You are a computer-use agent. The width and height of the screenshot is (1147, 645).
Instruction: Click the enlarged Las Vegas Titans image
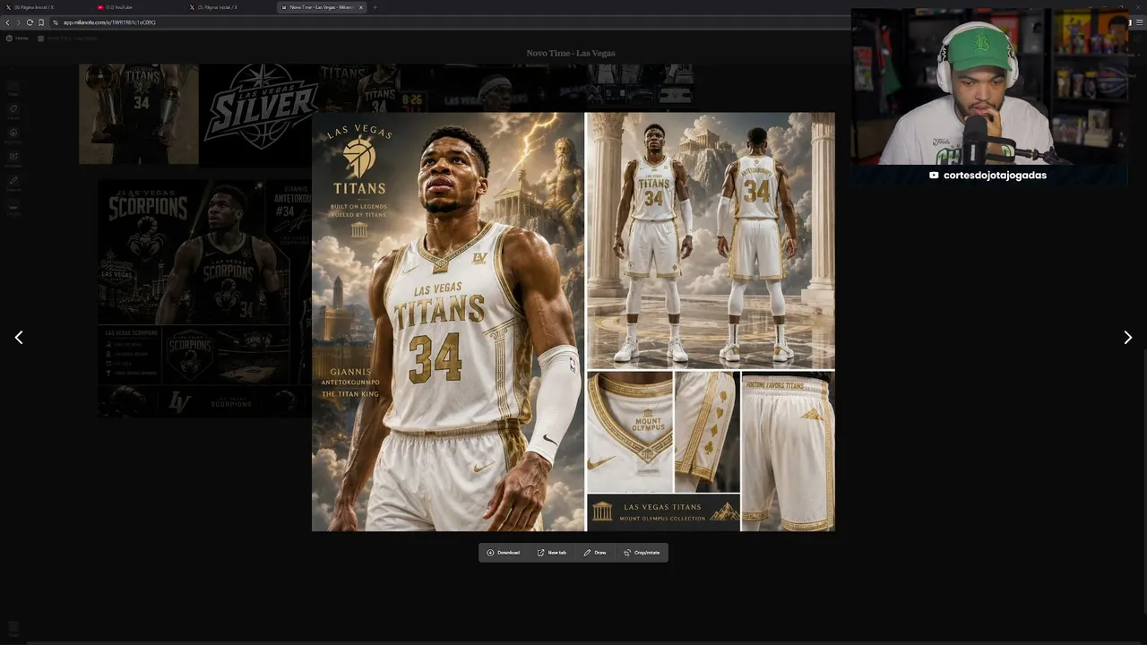point(573,322)
